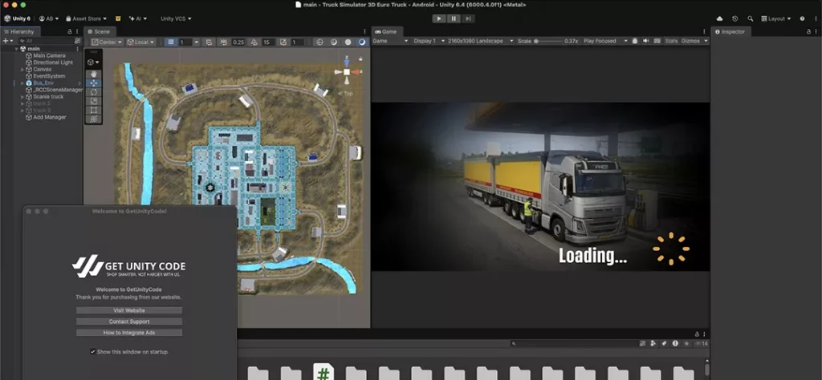Open main scene options kebab in Hierarchy
822x380 pixels.
78,49
